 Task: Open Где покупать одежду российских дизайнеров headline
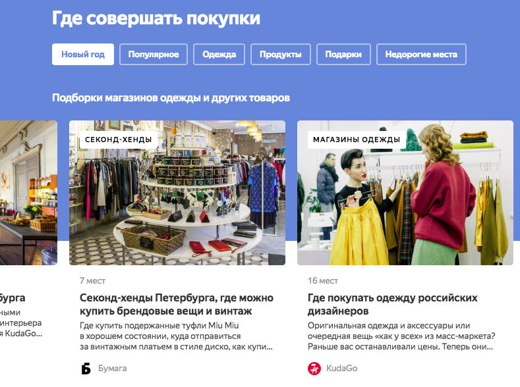(392, 304)
